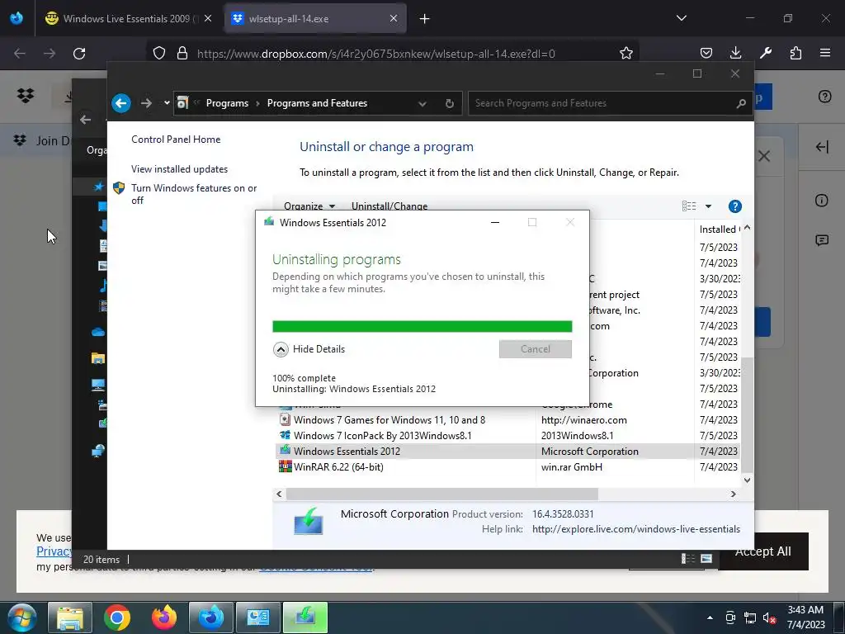Click the change view icon in toolbar
Screen dimensions: 845x634
click(x=689, y=206)
